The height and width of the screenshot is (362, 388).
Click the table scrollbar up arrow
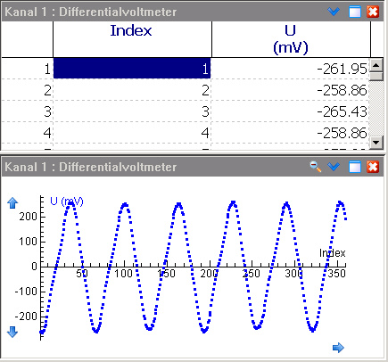pyautogui.click(x=376, y=65)
